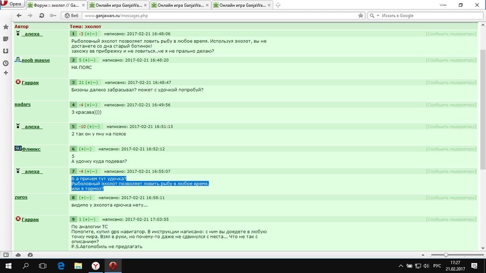This screenshot has width=486, height=273.
Task: Open Task View on the taskbar
Action: tap(43, 266)
